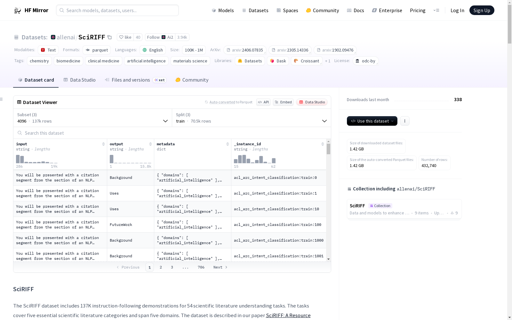Click the HF Mirror logo
Screen dimensions: 512x320
[x=31, y=10]
